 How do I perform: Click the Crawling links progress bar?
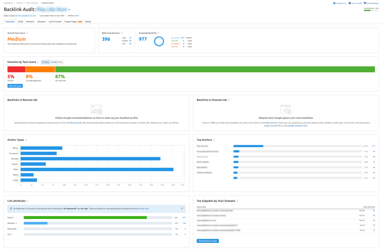(371, 10)
